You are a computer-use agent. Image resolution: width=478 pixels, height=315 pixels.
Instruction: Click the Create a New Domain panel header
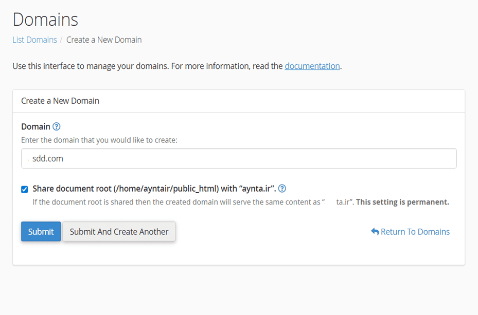coord(60,101)
